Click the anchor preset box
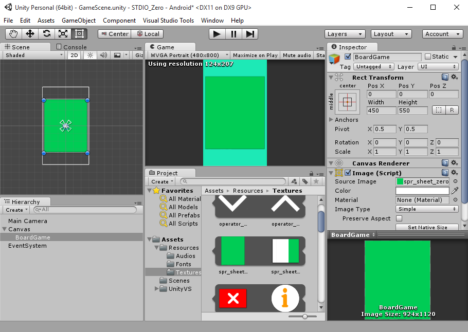The image size is (468, 332). click(x=348, y=102)
